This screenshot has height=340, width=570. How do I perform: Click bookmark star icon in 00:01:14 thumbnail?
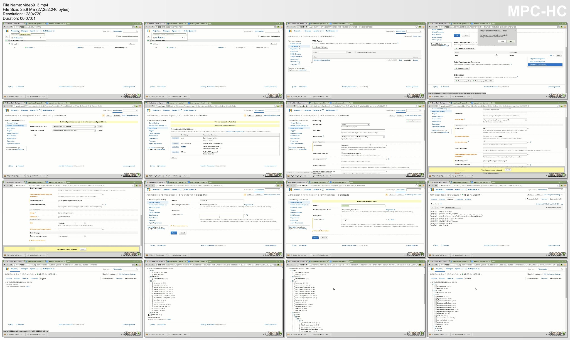coord(417,27)
